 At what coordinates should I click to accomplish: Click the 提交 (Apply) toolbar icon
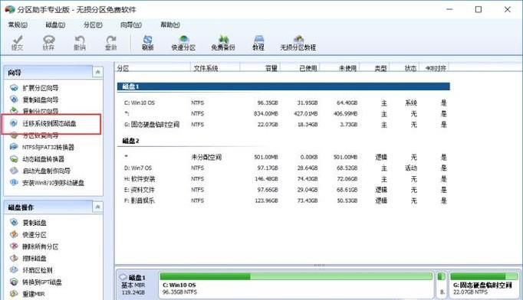click(x=18, y=43)
